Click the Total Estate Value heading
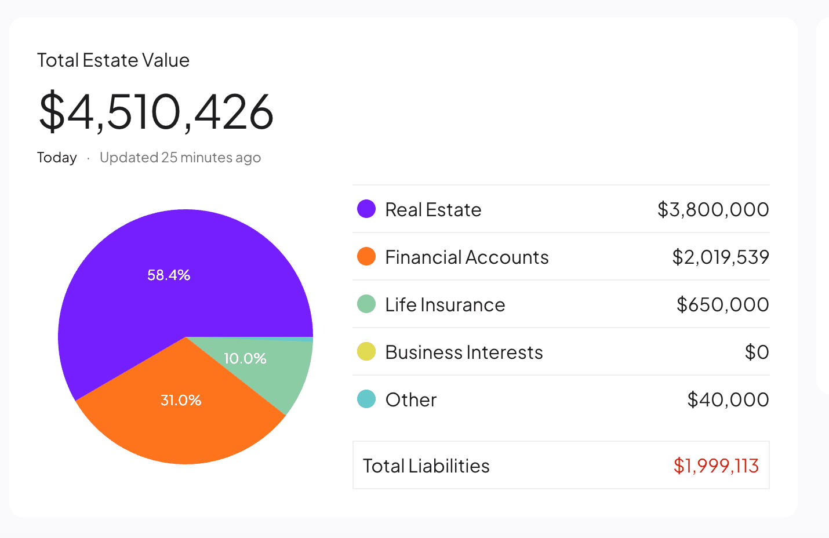Image resolution: width=829 pixels, height=538 pixels. point(113,60)
